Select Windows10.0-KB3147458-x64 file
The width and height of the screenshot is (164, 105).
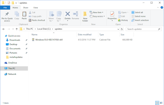pos(49,40)
